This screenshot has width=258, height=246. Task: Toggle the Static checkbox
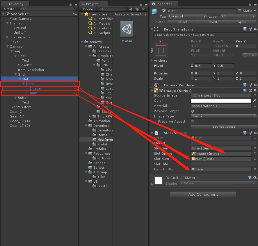tap(240, 11)
